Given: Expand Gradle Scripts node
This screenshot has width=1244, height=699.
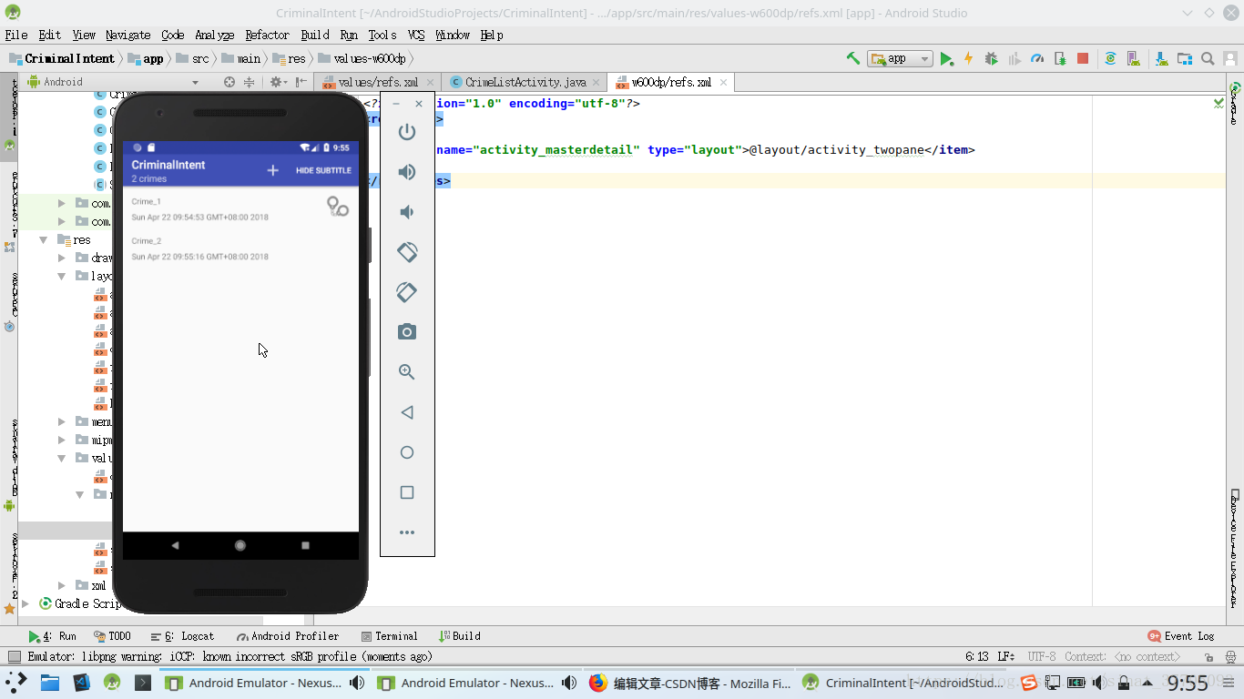Looking at the screenshot, I should (25, 603).
